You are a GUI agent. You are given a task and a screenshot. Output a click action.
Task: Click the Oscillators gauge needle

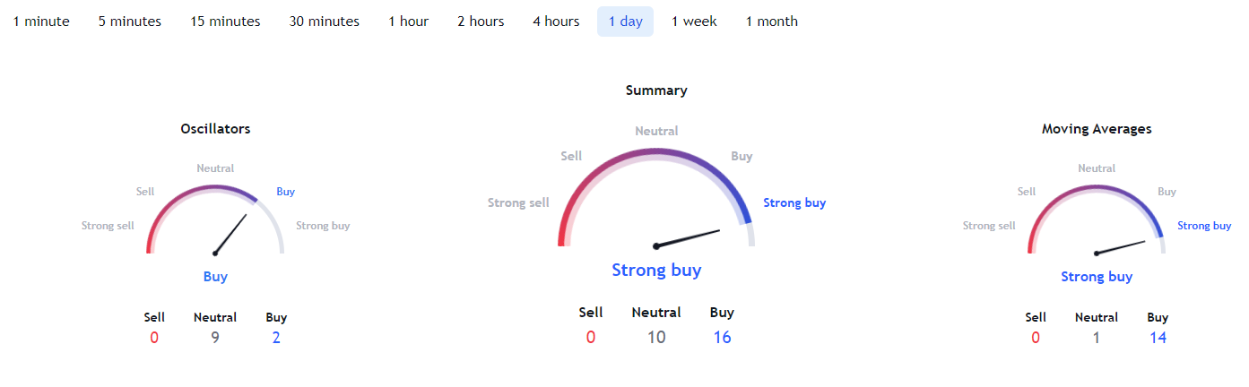231,234
